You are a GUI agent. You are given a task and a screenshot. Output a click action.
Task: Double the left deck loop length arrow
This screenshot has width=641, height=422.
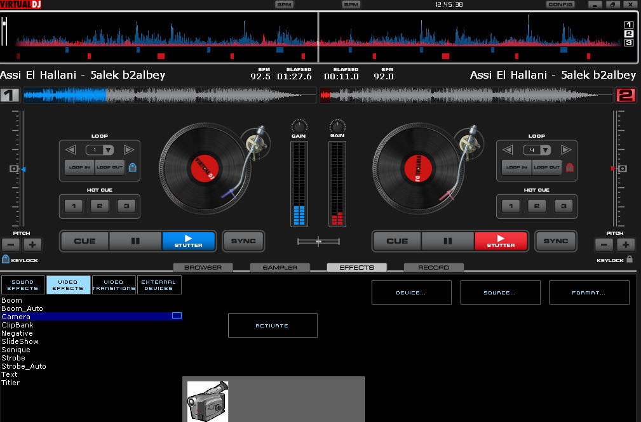[129, 150]
